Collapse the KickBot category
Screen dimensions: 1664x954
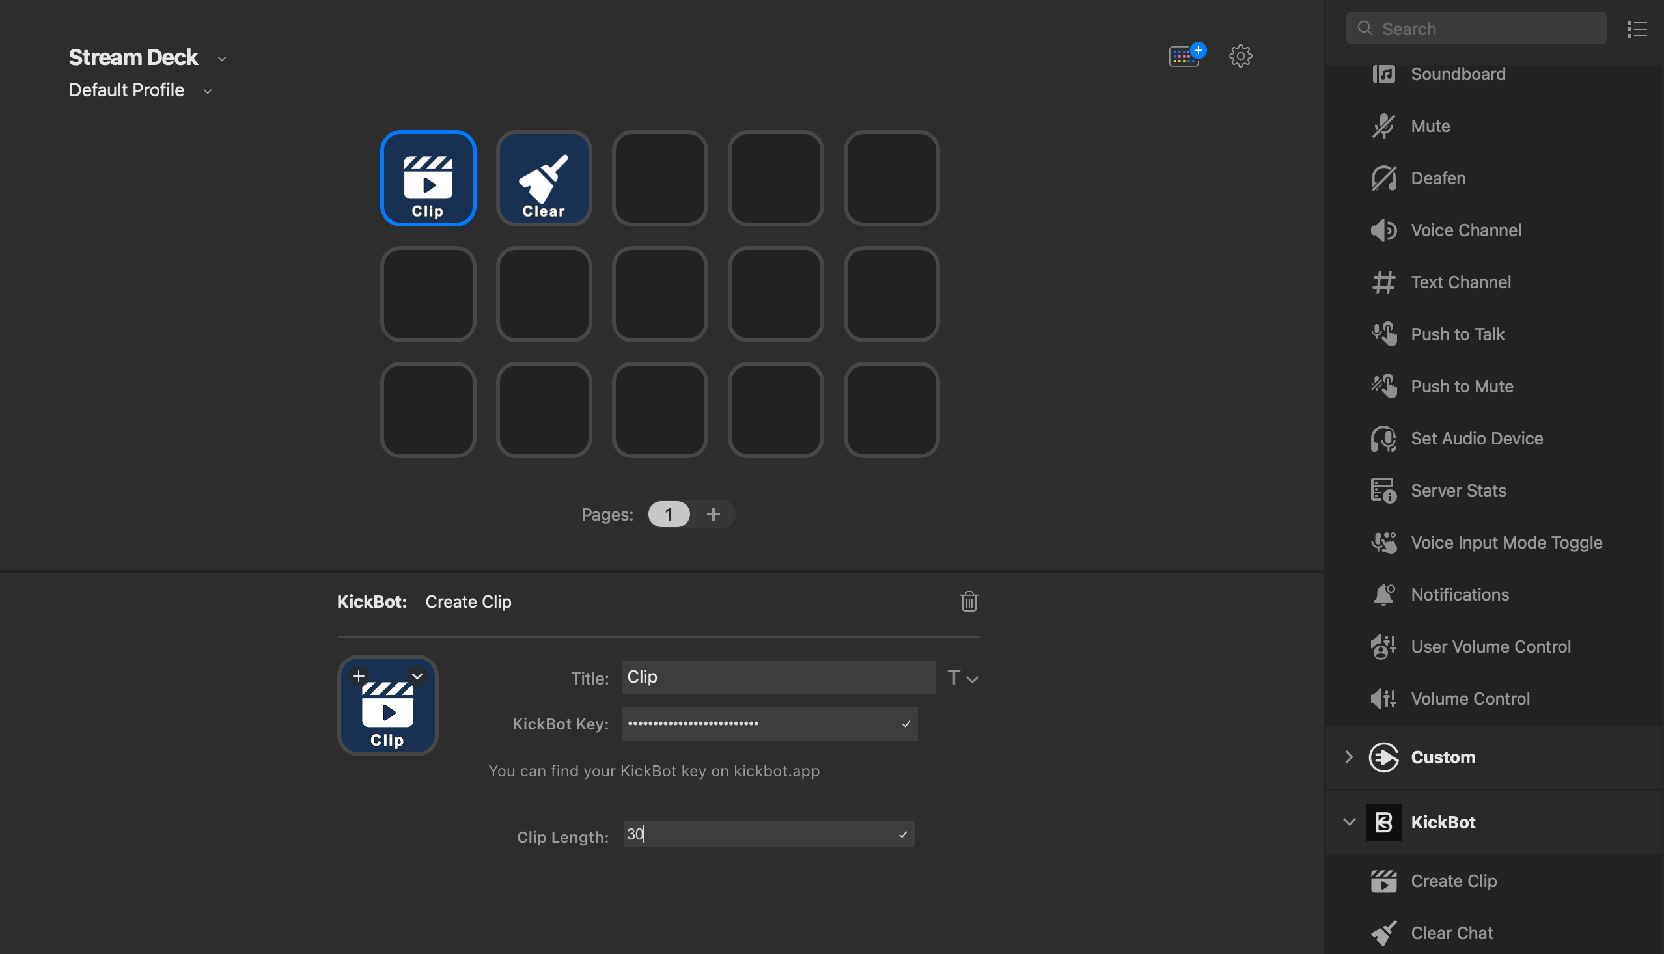point(1349,822)
